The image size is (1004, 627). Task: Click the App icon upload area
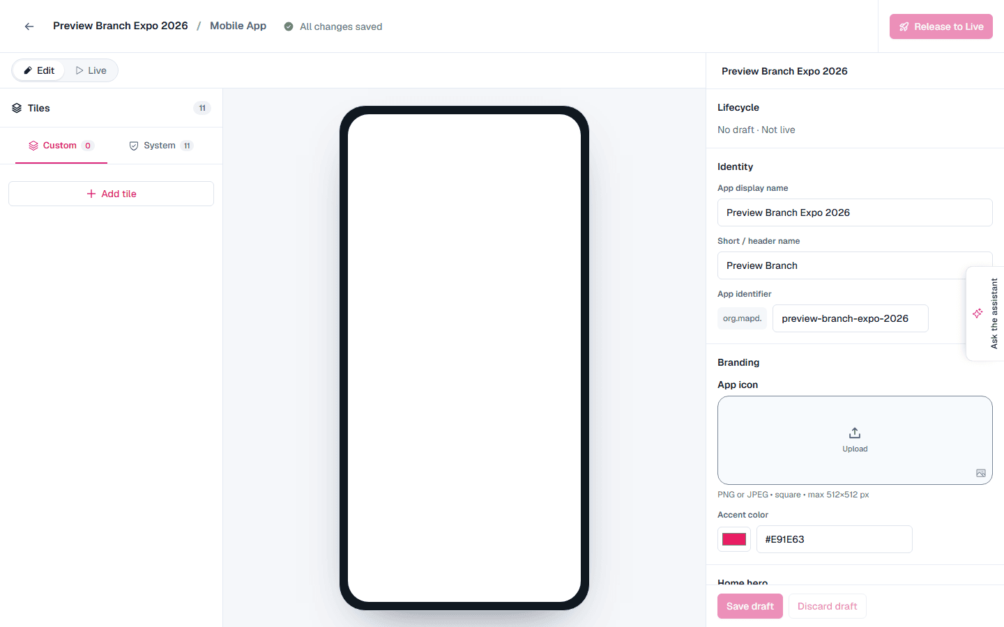point(855,440)
